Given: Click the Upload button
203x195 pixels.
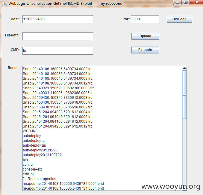Looking at the screenshot, I should (x=145, y=36).
